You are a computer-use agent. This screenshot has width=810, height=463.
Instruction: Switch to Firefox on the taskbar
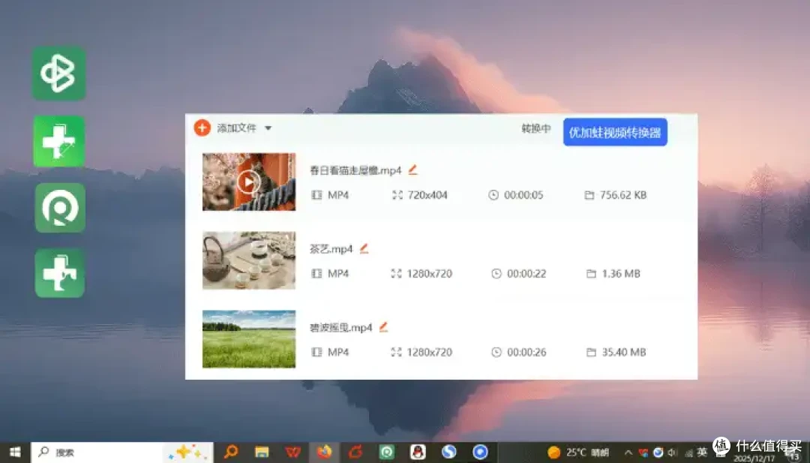coord(325,452)
